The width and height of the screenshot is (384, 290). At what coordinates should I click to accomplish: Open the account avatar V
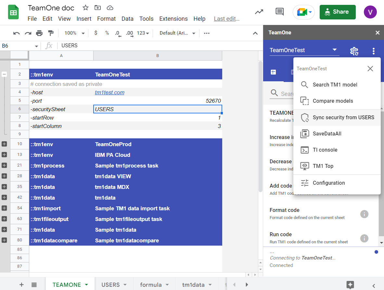pyautogui.click(x=370, y=12)
